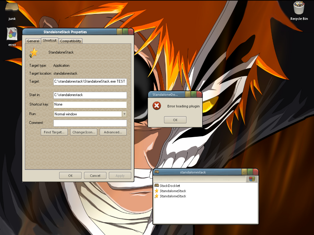Click the StandaloneDo... error dialog title bar

point(167,95)
